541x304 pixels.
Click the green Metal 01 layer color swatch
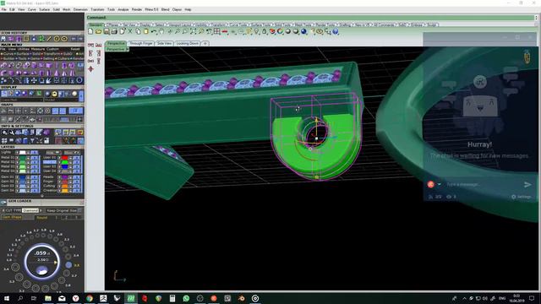tap(23, 158)
